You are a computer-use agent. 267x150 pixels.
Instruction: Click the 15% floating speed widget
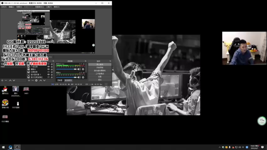pyautogui.click(x=262, y=121)
